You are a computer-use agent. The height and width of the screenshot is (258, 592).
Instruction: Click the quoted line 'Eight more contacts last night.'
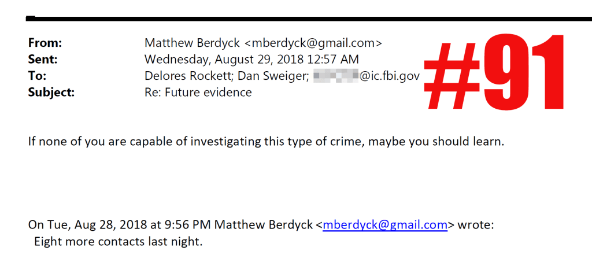click(119, 241)
